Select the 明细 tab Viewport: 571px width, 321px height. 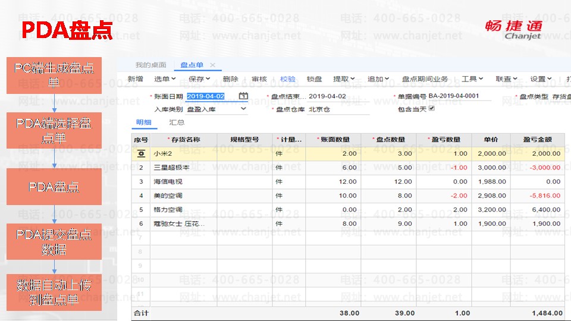[x=144, y=122]
